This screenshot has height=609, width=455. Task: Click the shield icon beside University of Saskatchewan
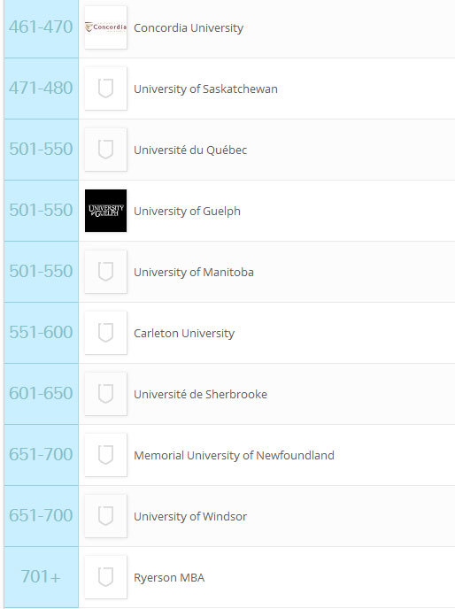[x=105, y=89]
